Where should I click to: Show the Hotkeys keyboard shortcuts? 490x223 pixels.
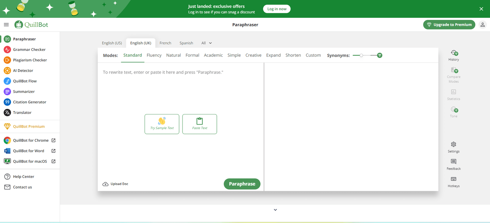[454, 182]
